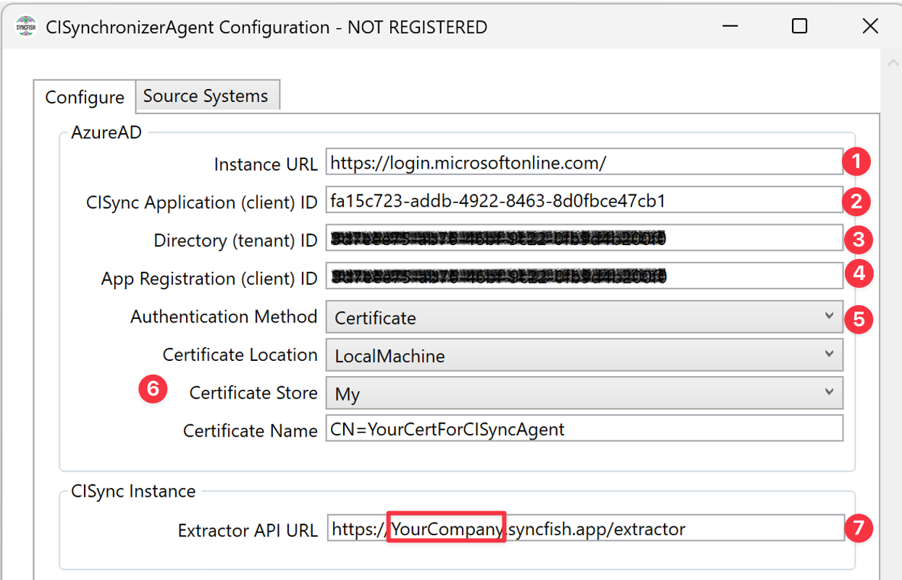The image size is (902, 580).
Task: Click the Extractor API URL label
Action: click(248, 530)
